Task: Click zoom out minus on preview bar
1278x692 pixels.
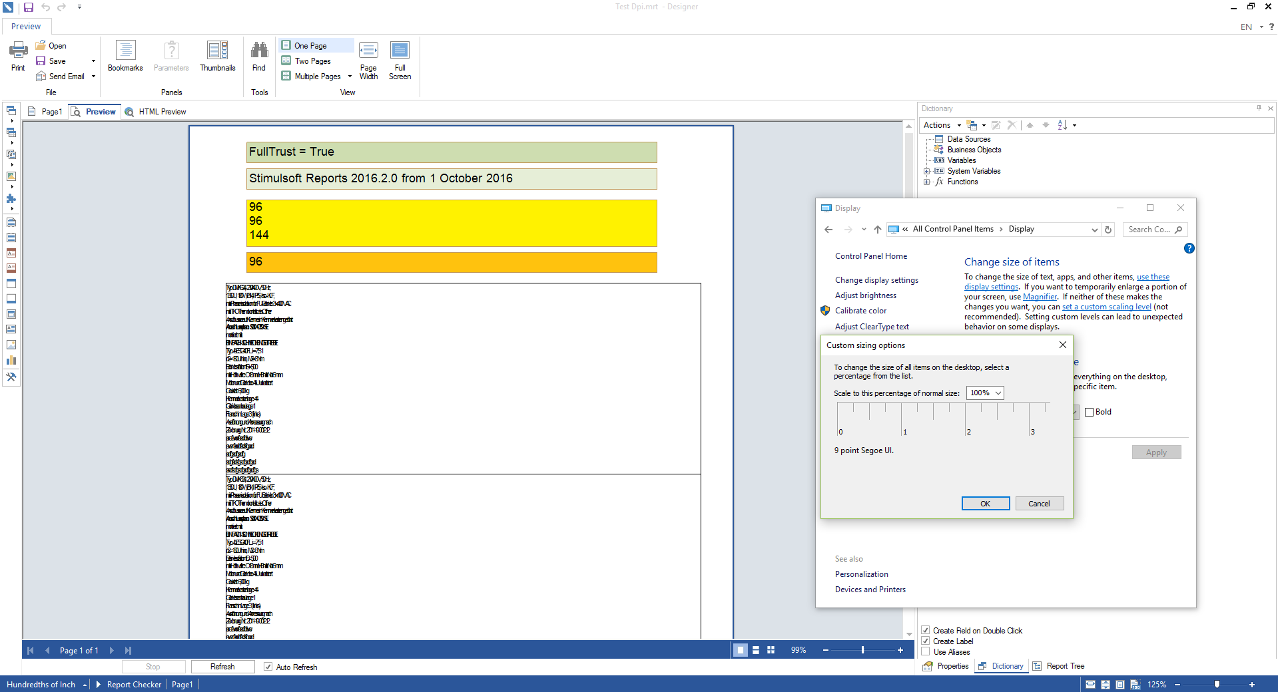Action: point(826,650)
